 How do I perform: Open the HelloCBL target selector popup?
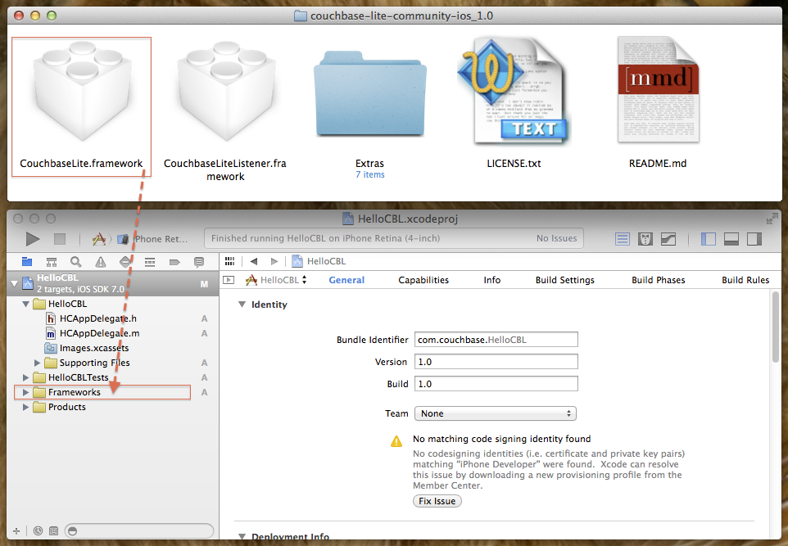coord(276,280)
